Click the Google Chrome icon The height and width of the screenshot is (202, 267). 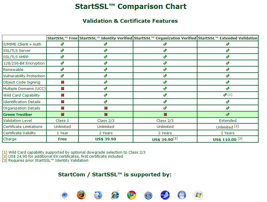pyautogui.click(x=131, y=195)
